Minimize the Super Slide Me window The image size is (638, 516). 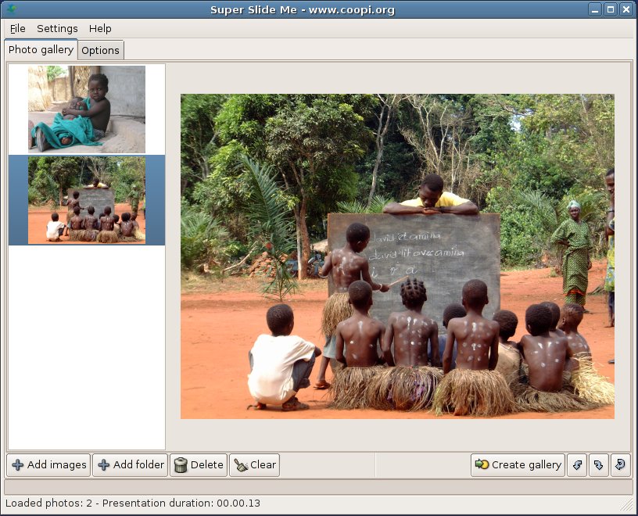[597, 9]
